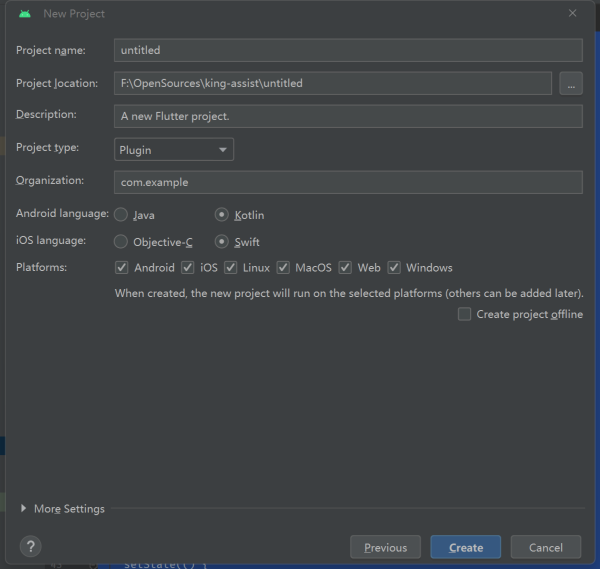This screenshot has width=600, height=569.
Task: Click the help question mark icon
Action: tap(30, 546)
